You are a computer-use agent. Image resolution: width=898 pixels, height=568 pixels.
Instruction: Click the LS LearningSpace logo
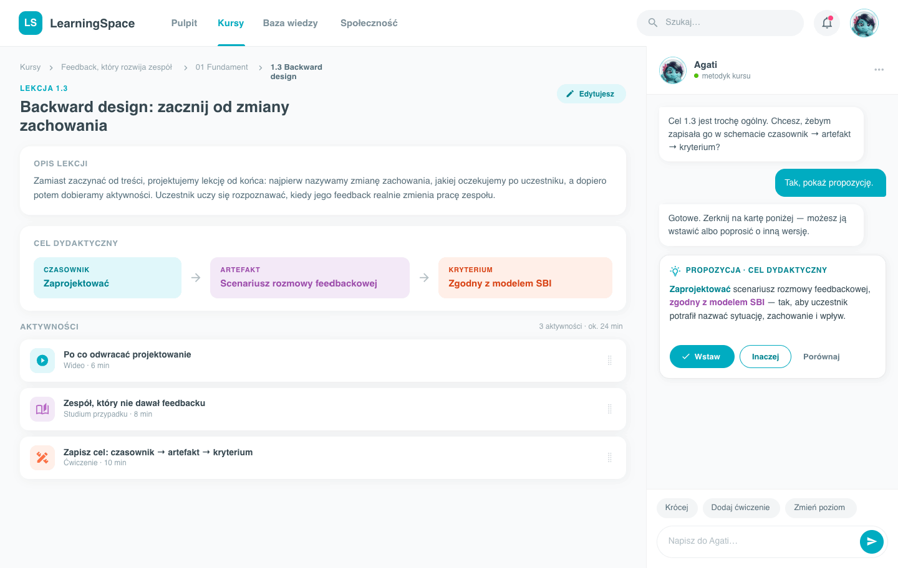tap(77, 23)
